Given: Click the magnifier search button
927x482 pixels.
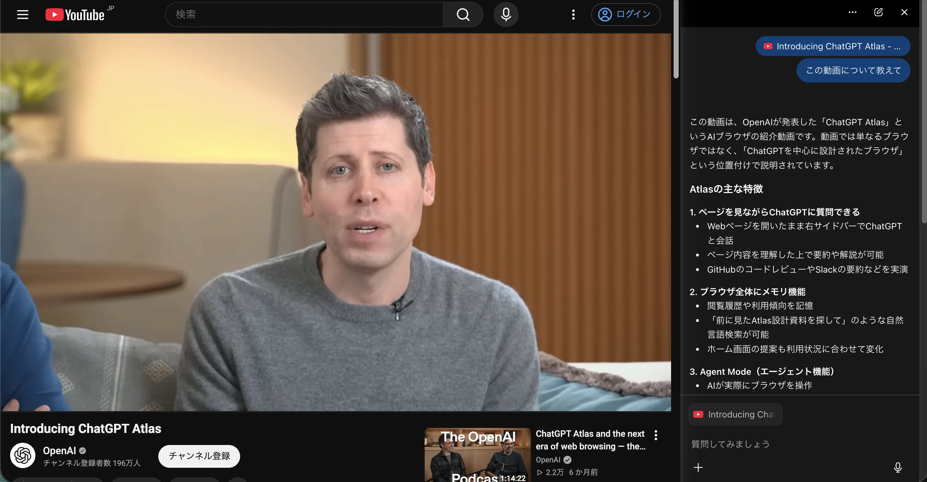Looking at the screenshot, I should point(463,15).
